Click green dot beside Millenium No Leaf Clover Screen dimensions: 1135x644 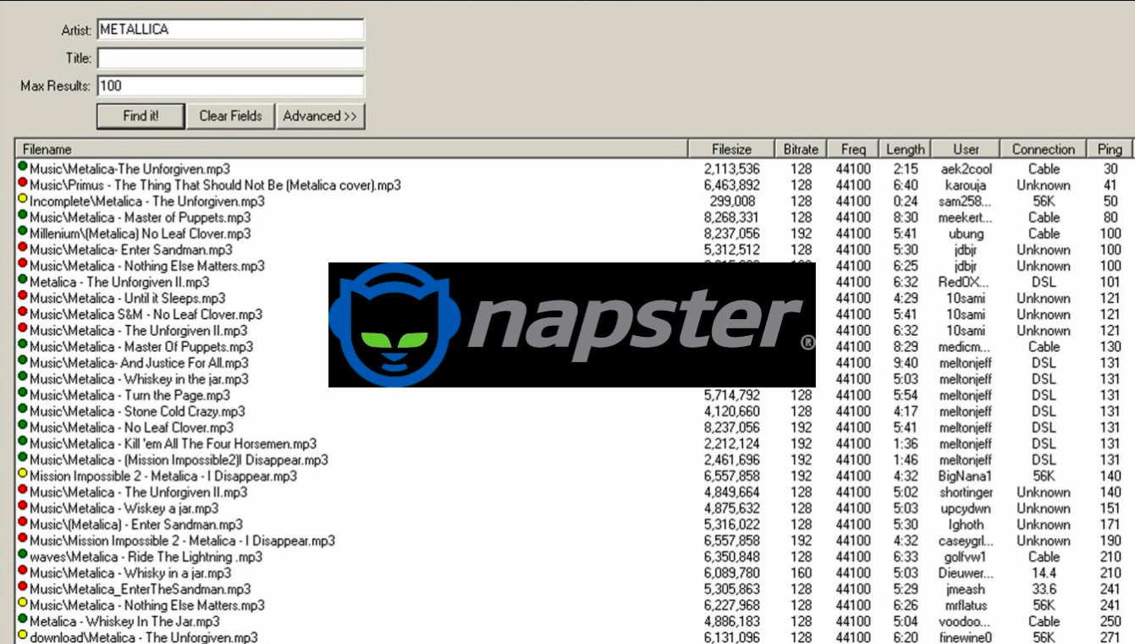[x=23, y=233]
